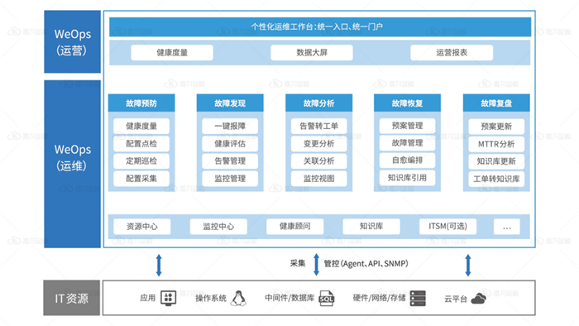Click the 知识库更新 item
This screenshot has width=579, height=326.
[496, 161]
